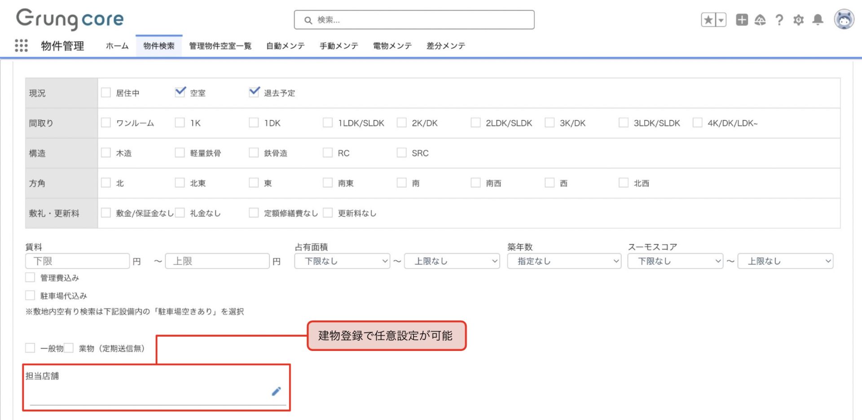Open the 自動メンテ tab
This screenshot has width=862, height=420.
pos(285,46)
